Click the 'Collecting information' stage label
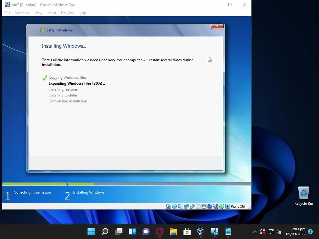This screenshot has height=239, width=319. (32, 192)
